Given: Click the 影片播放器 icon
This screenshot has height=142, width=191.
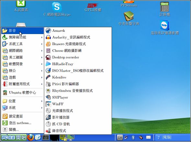Looking at the screenshot, I should point(48,117).
